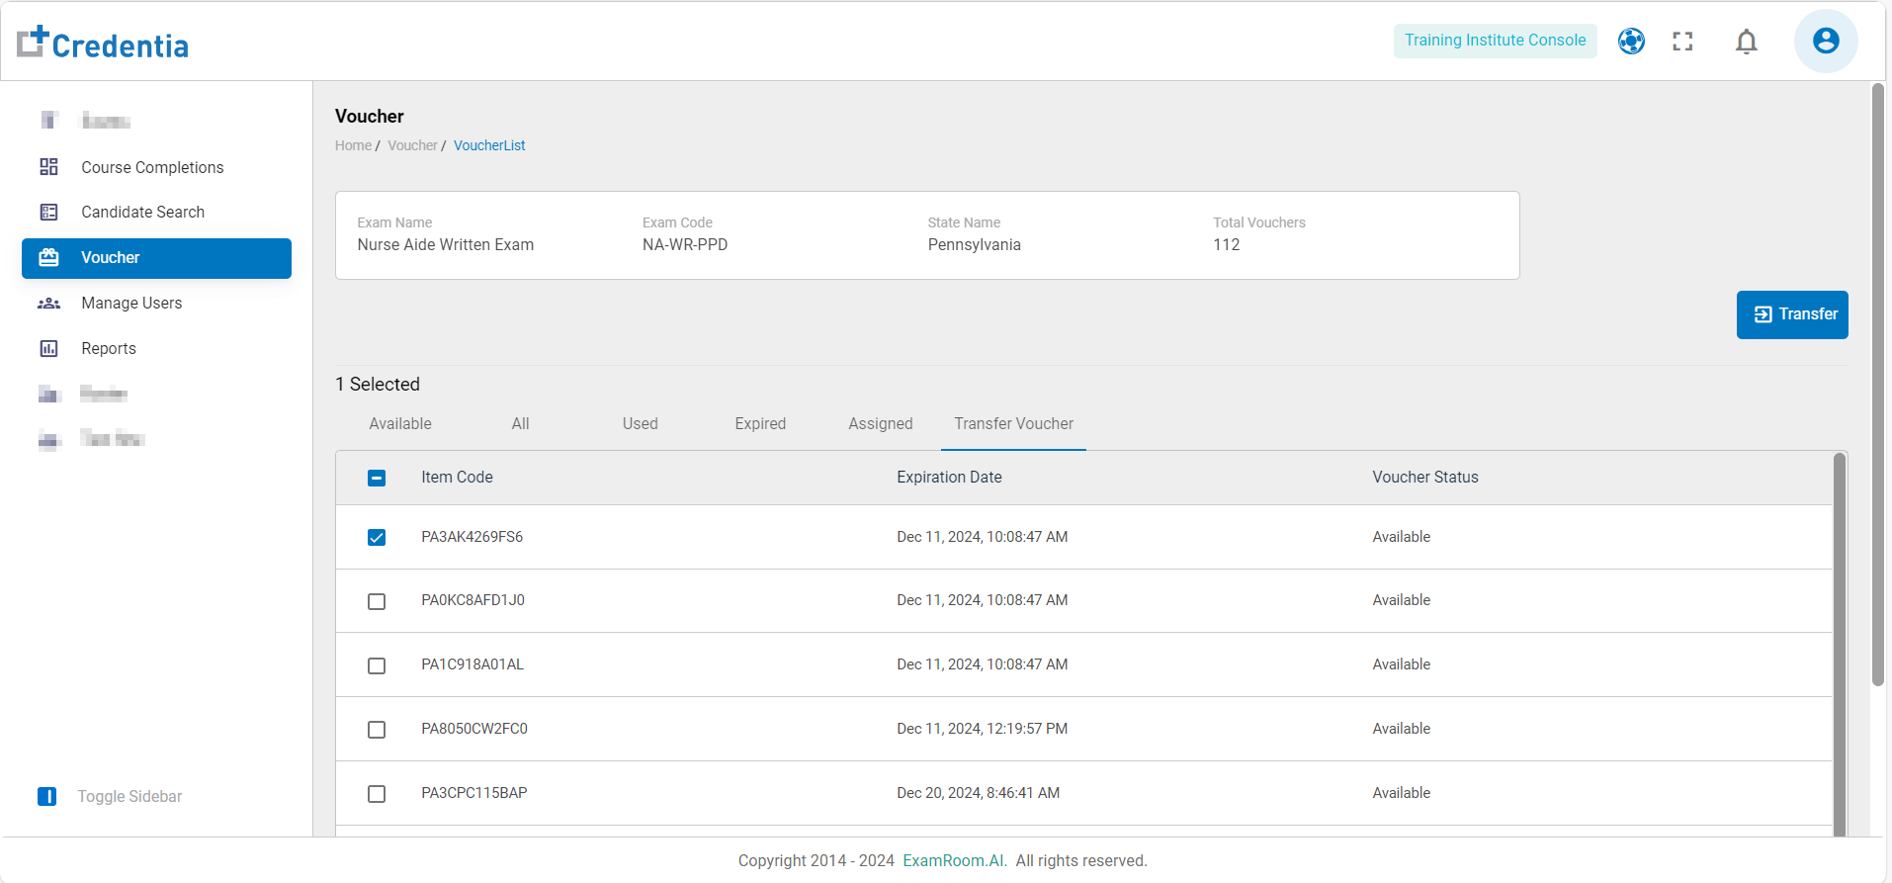Switch to the All tab
1892x883 pixels.
(x=521, y=423)
